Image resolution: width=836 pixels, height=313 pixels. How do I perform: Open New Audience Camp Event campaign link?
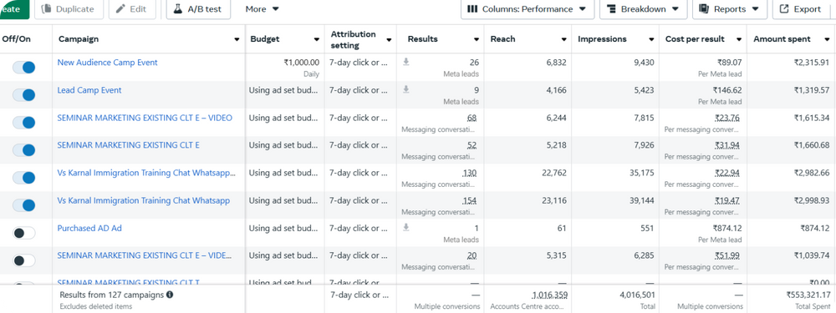pyautogui.click(x=107, y=63)
